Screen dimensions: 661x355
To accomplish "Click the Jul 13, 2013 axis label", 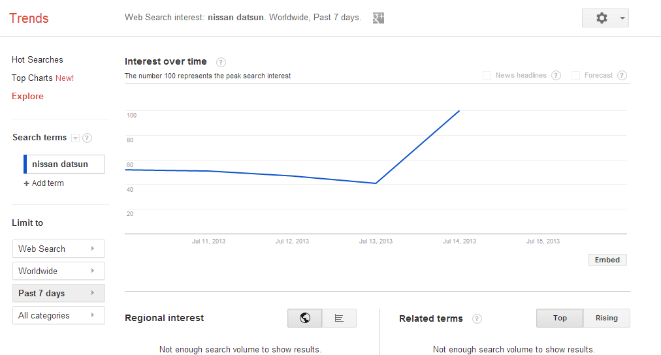I will [376, 241].
